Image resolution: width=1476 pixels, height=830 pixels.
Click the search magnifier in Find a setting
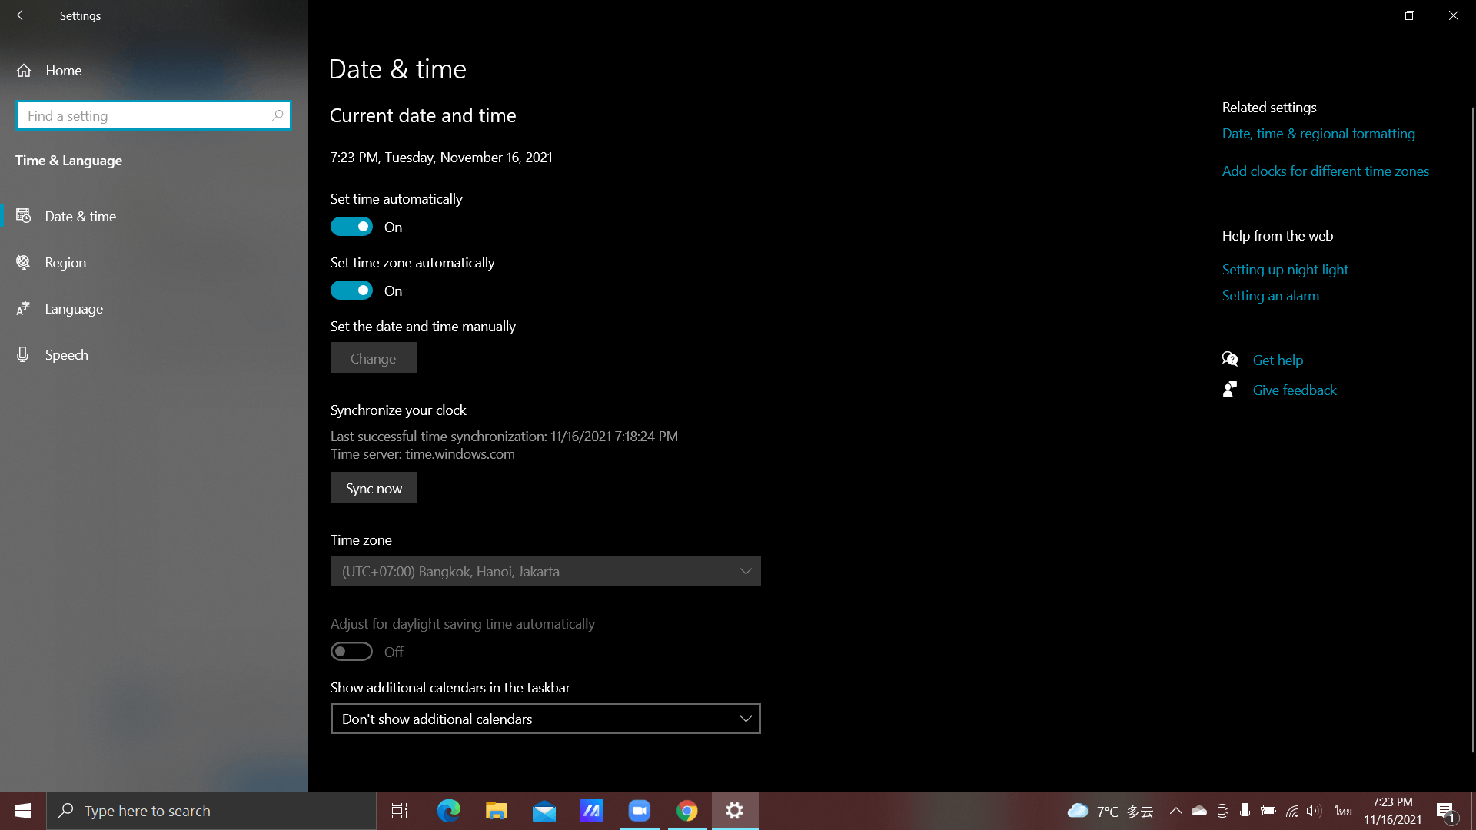(x=278, y=115)
